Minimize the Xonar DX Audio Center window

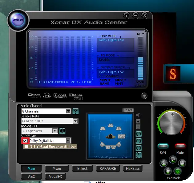pos(135,15)
